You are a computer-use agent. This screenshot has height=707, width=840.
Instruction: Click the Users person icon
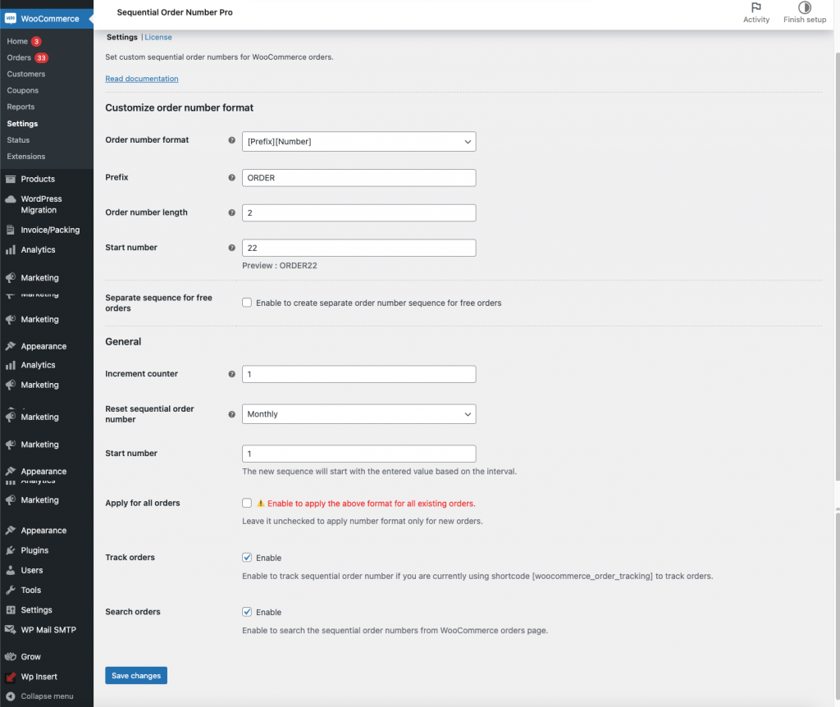[10, 570]
